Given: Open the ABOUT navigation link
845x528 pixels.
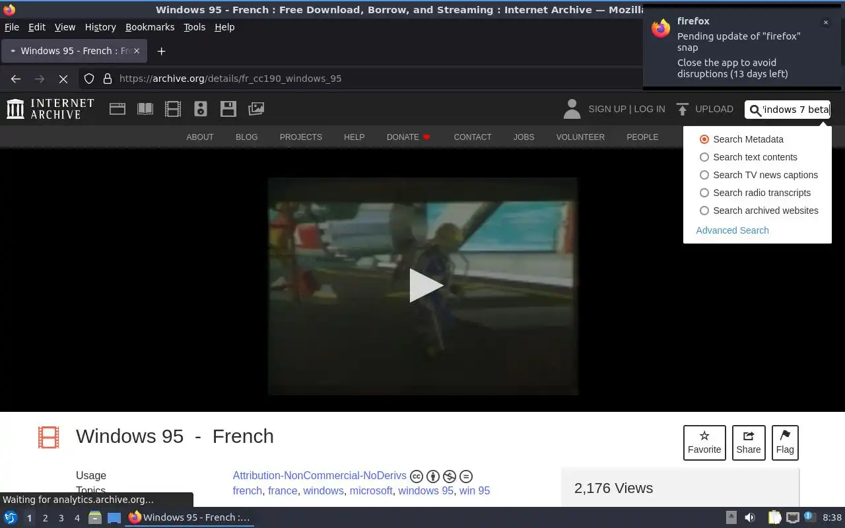Looking at the screenshot, I should [x=200, y=137].
